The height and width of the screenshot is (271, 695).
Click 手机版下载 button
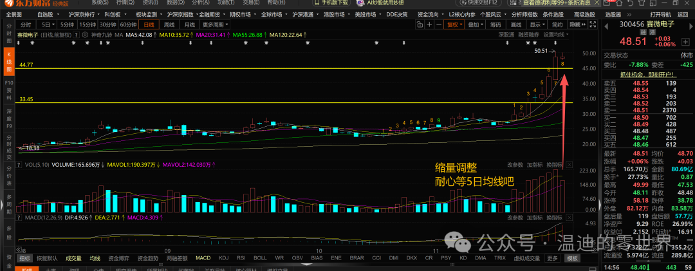pos(331,3)
